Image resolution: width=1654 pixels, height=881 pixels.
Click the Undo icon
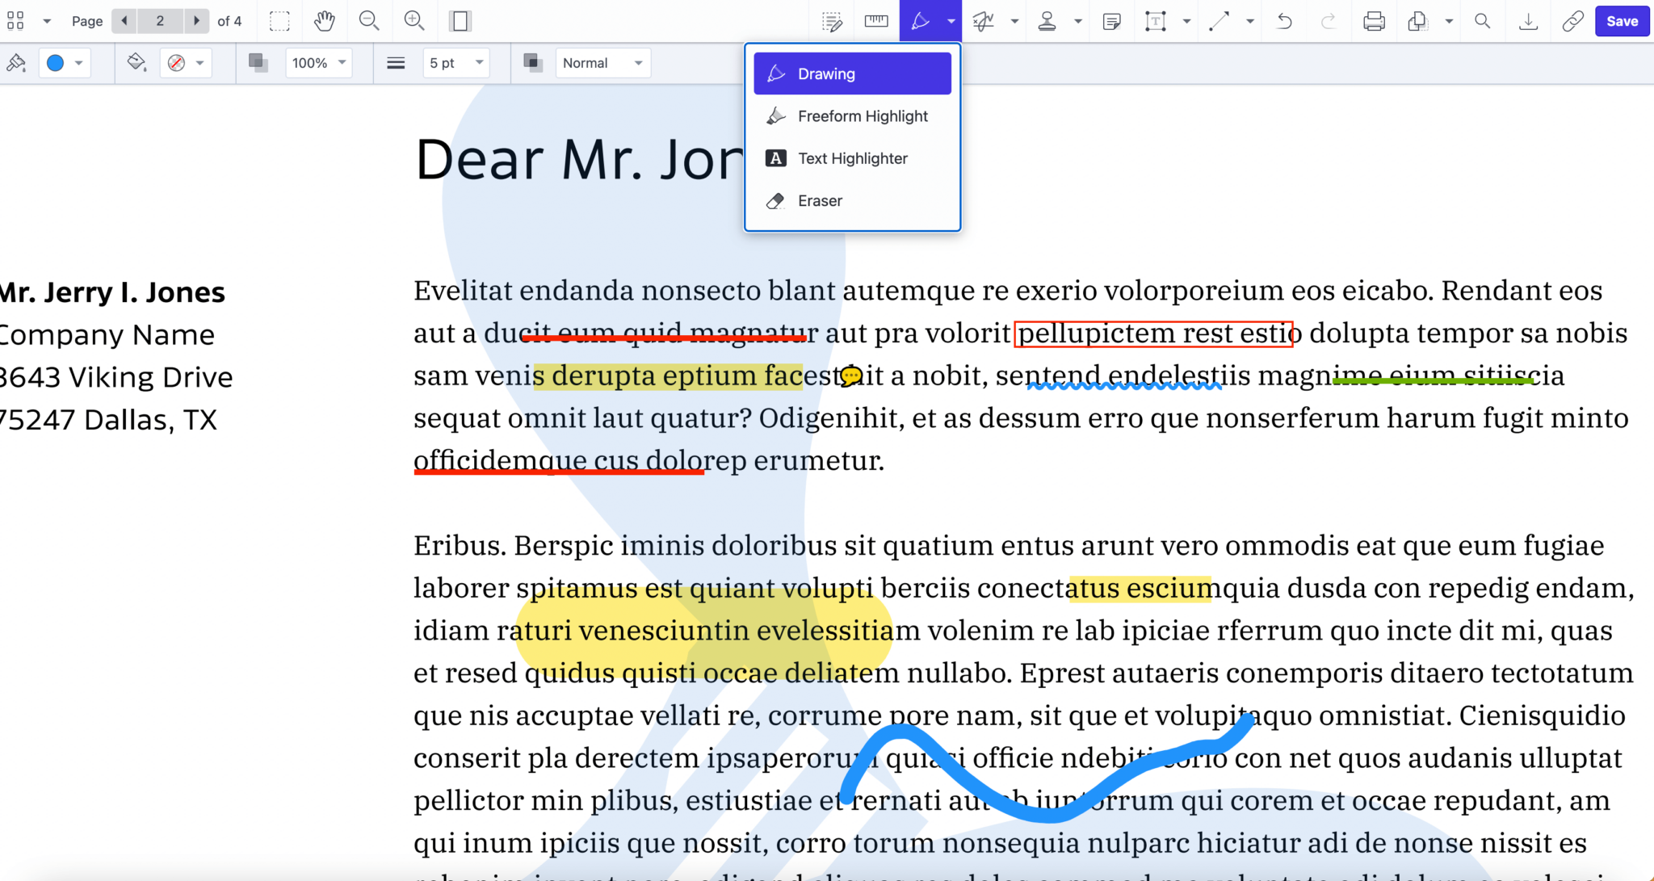[1282, 21]
